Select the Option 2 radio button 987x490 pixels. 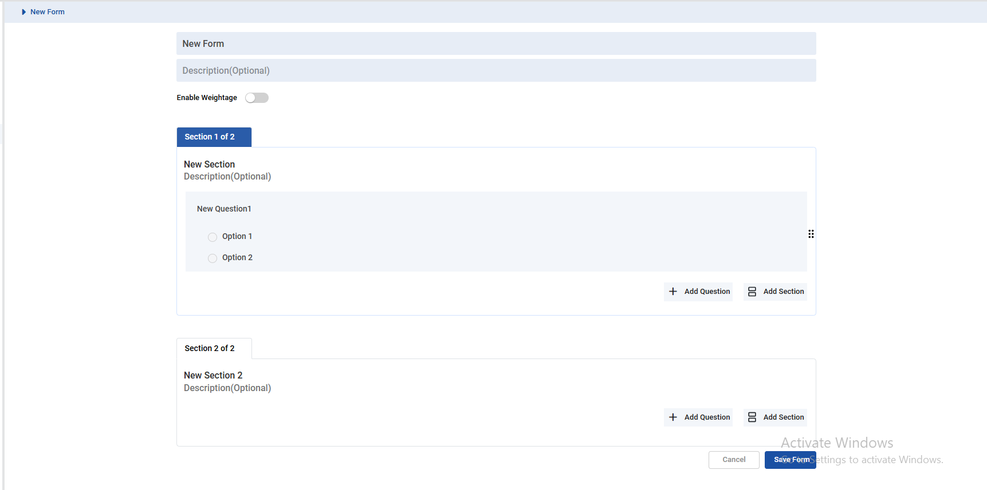pos(213,258)
